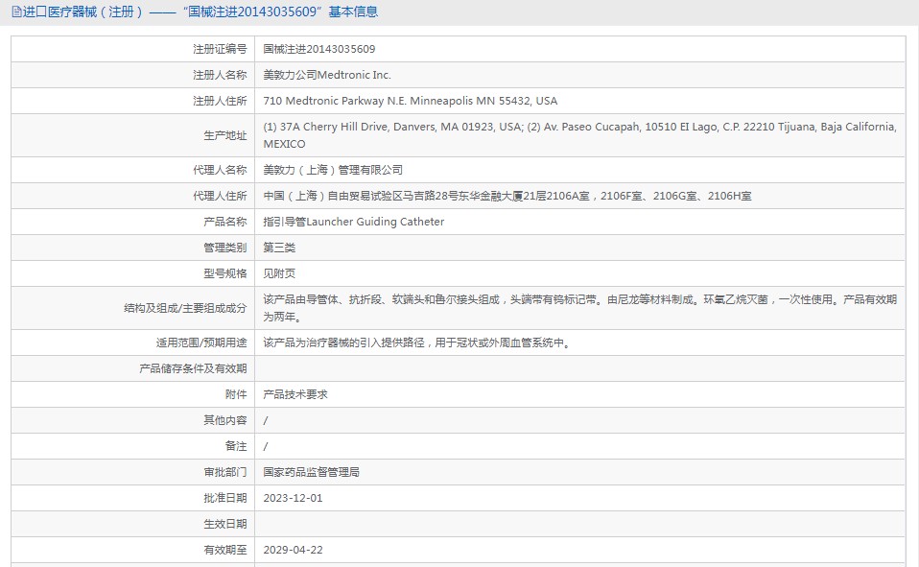Select the 见附页 value
This screenshot has width=919, height=567.
pyautogui.click(x=279, y=273)
